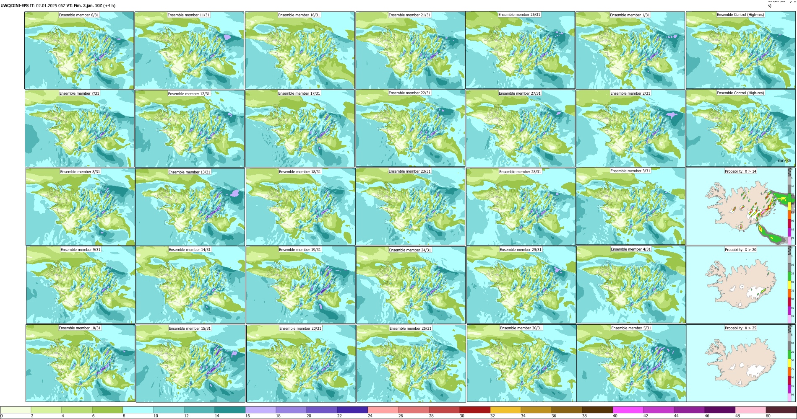Select the Ensemble member 2/31 map
Viewport: 797px width, 419px height.
(x=630, y=129)
